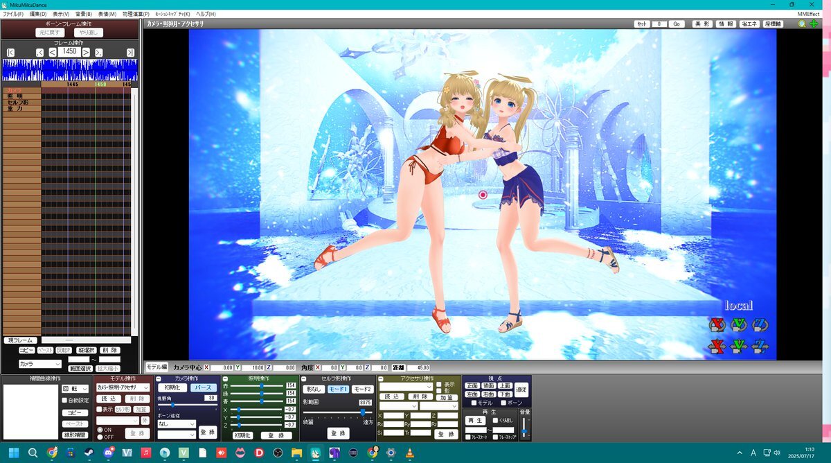831x463 pixels.
Task: Collapse the カメラ操作 panel minus icon
Action: [x=159, y=379]
